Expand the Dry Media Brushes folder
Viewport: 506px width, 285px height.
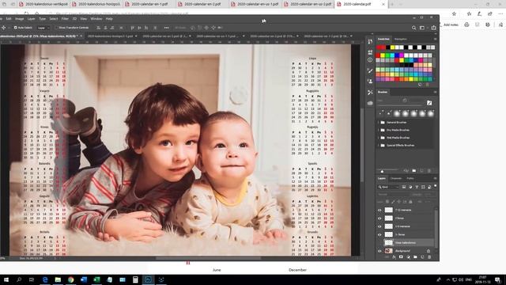point(379,130)
